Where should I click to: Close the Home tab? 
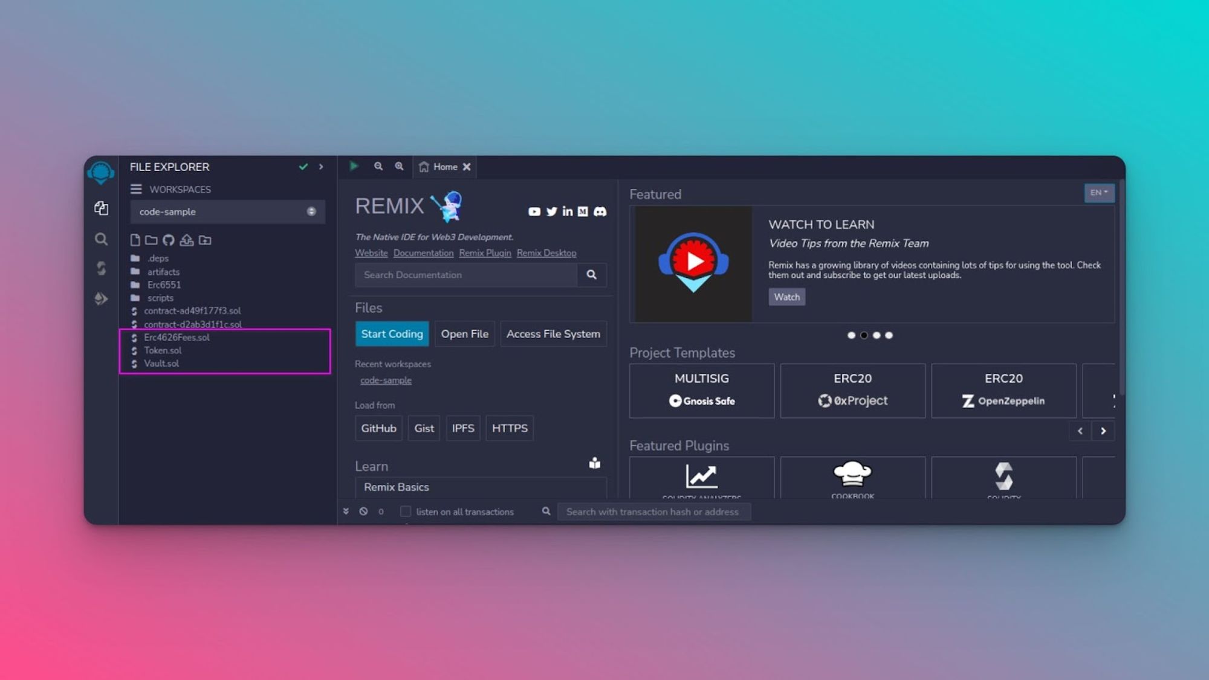[x=467, y=167]
